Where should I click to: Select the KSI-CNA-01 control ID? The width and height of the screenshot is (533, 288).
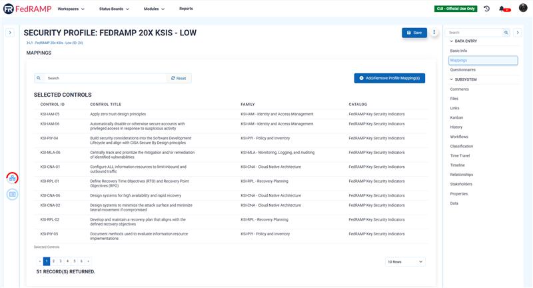[50, 167]
